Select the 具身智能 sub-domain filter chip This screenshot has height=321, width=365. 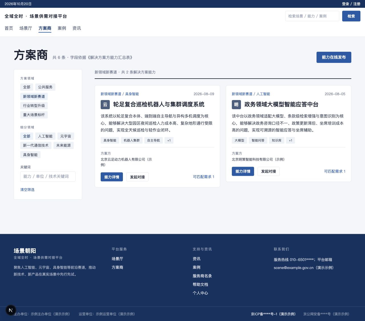[30, 155]
